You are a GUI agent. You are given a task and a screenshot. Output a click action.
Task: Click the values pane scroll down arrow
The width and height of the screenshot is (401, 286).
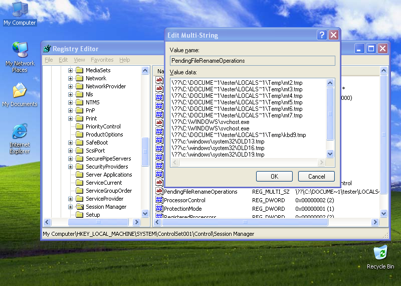coord(383,213)
